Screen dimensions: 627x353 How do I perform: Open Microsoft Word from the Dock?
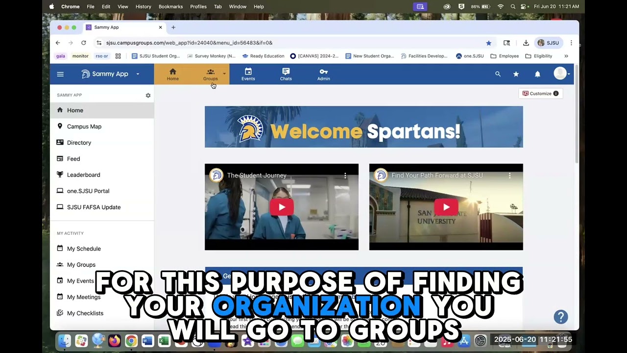point(147,340)
